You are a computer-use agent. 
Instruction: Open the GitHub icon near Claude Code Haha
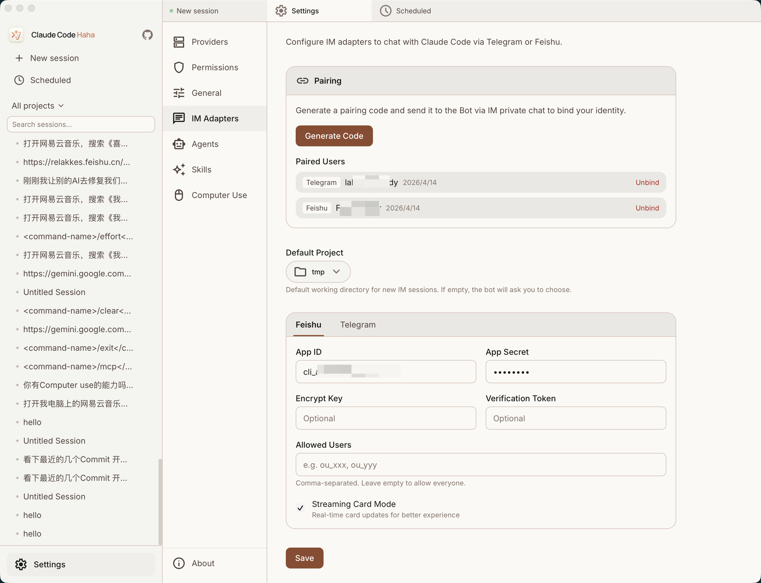[x=147, y=35]
